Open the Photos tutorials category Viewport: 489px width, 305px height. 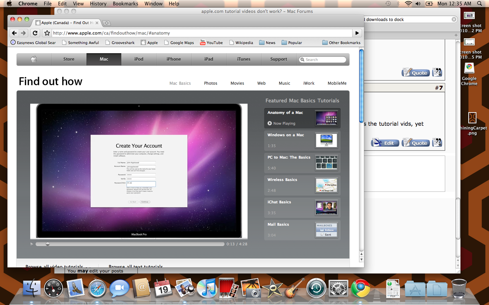click(211, 83)
